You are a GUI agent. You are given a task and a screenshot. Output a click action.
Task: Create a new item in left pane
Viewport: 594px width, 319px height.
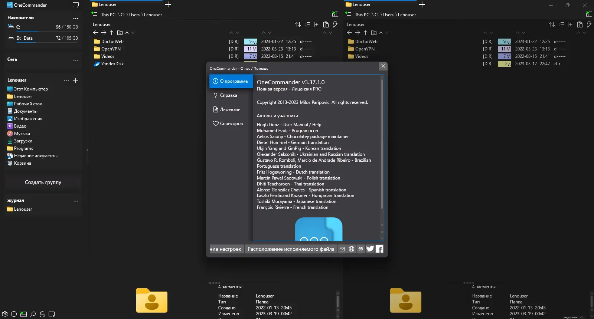[317, 24]
